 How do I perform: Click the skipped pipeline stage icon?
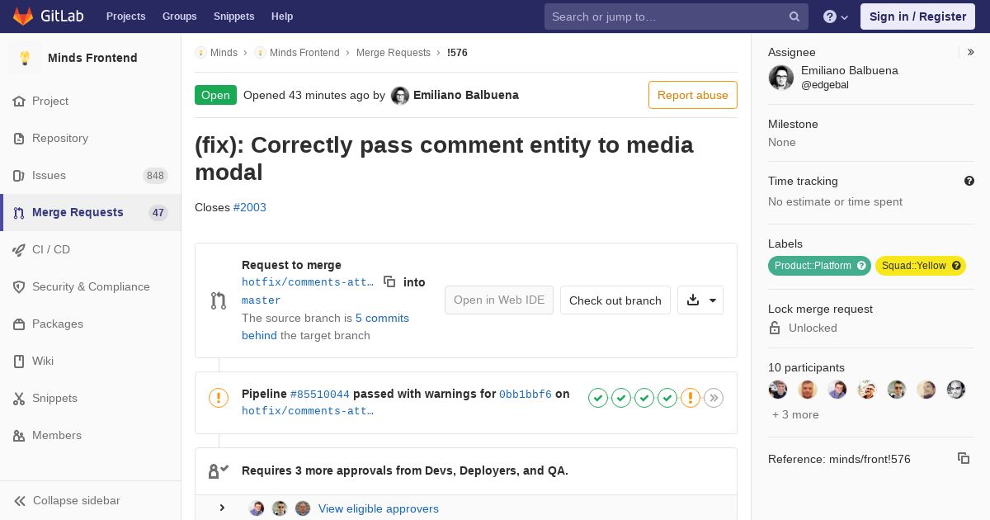[x=714, y=399]
